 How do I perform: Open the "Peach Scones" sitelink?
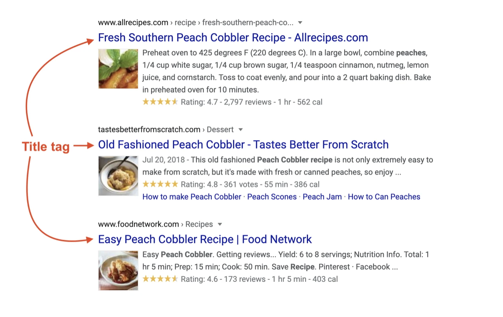coord(272,197)
